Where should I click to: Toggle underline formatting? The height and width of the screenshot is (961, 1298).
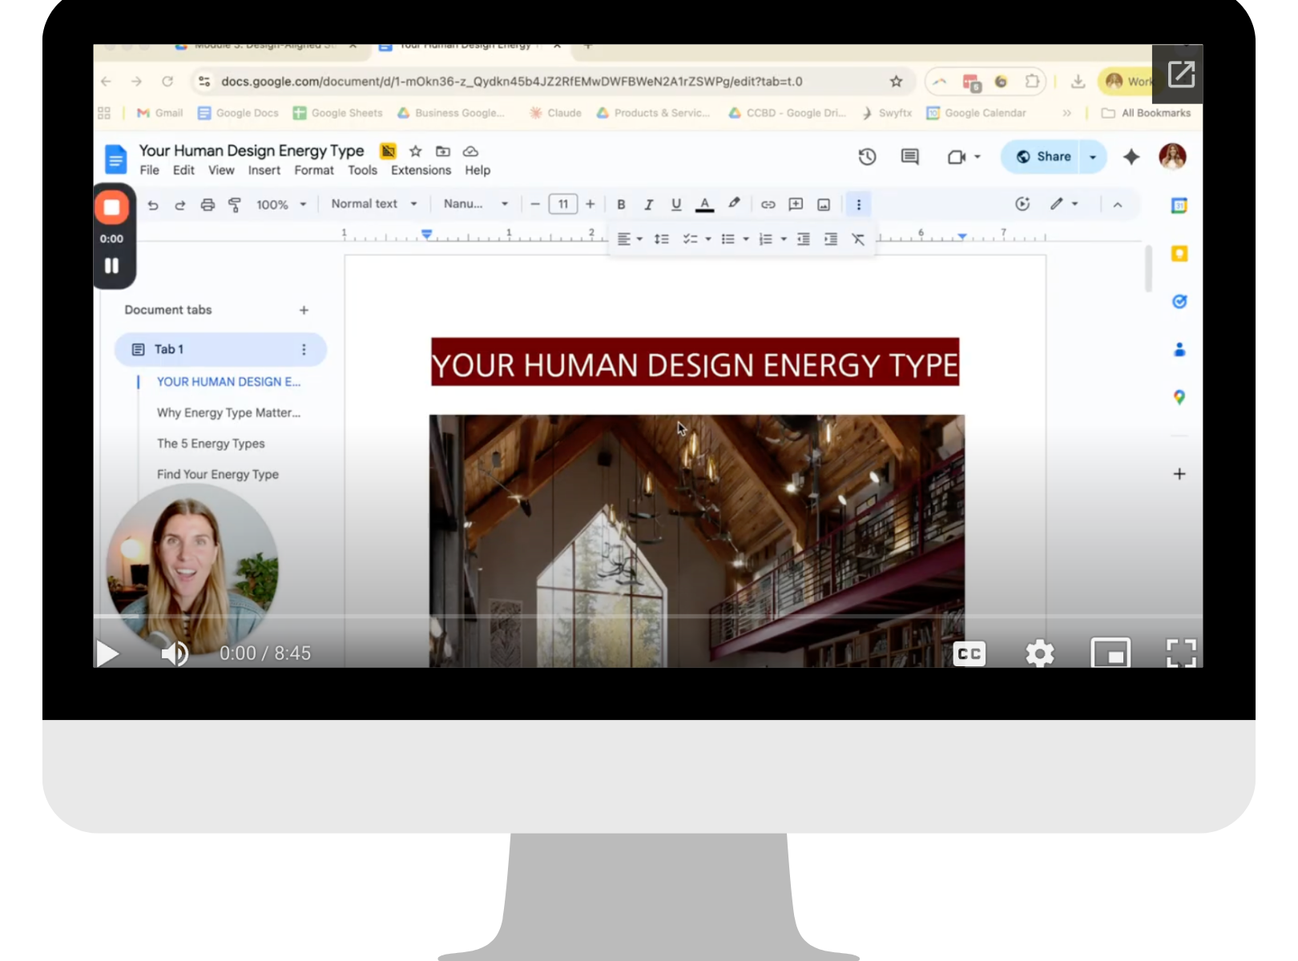click(676, 205)
